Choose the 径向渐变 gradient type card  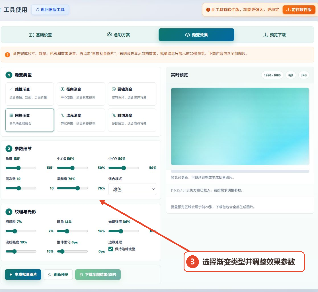coord(81,94)
